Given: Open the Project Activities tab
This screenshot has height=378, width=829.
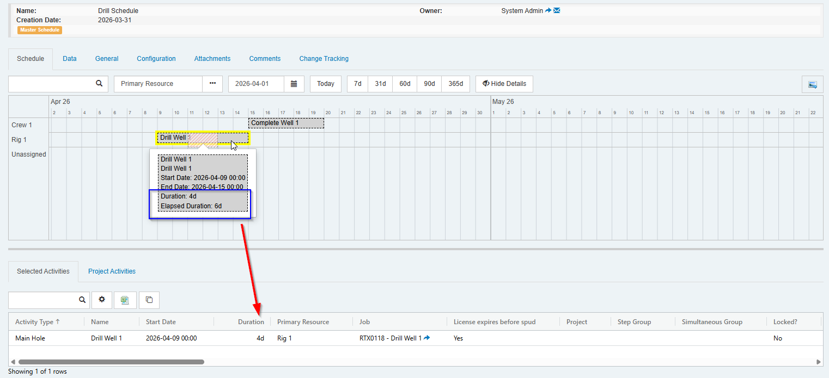Looking at the screenshot, I should coord(112,271).
